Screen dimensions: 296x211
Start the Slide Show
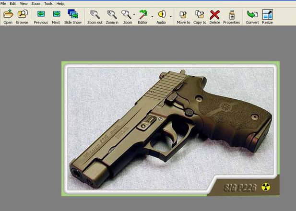click(x=73, y=14)
